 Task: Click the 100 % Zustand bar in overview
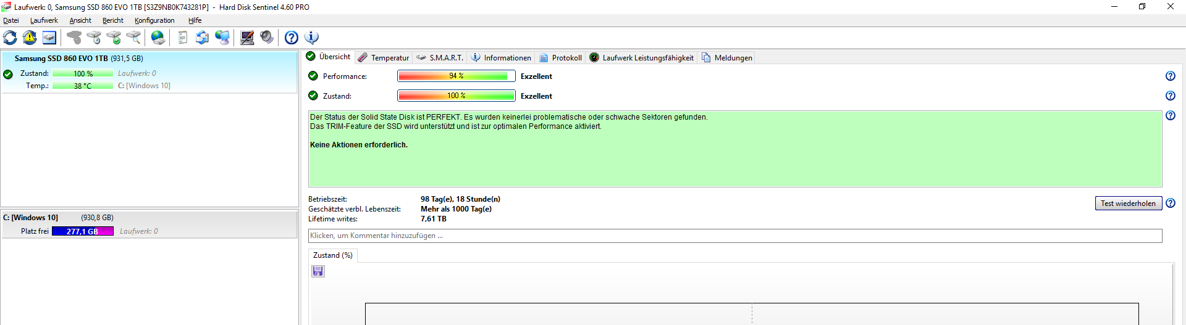pyautogui.click(x=456, y=96)
